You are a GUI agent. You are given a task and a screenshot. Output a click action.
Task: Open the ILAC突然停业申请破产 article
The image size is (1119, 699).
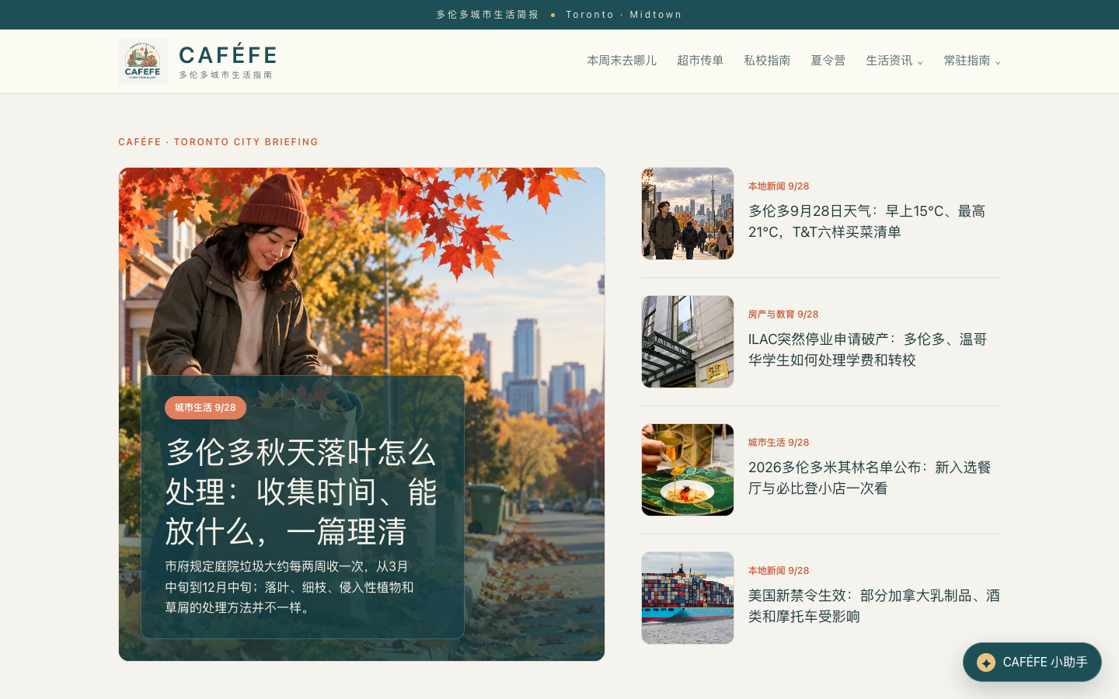(x=867, y=349)
